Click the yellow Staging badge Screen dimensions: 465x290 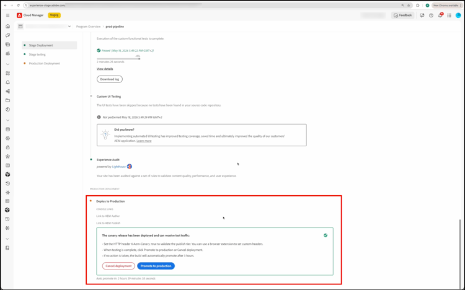55,15
